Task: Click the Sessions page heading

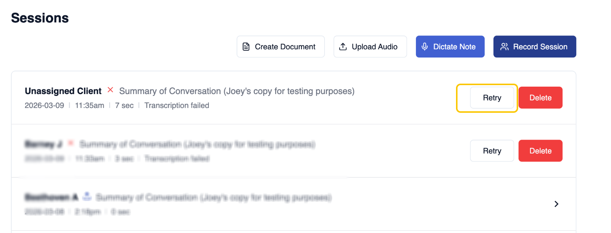Action: 40,18
